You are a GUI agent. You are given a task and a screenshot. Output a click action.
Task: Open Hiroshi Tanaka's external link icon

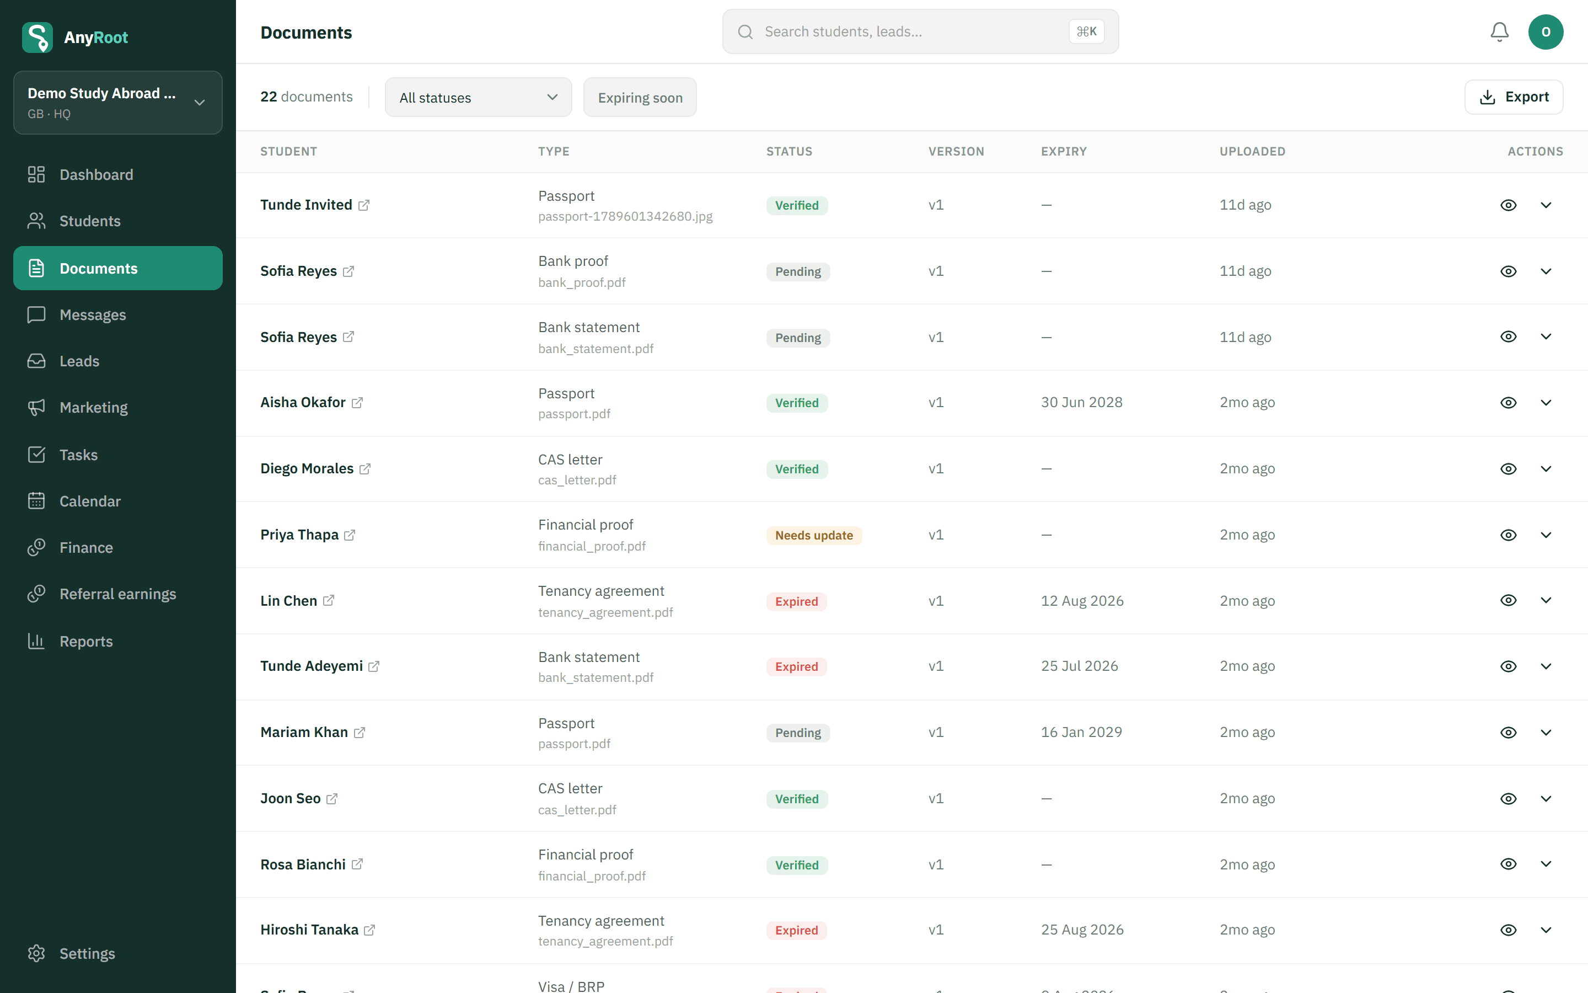369,930
